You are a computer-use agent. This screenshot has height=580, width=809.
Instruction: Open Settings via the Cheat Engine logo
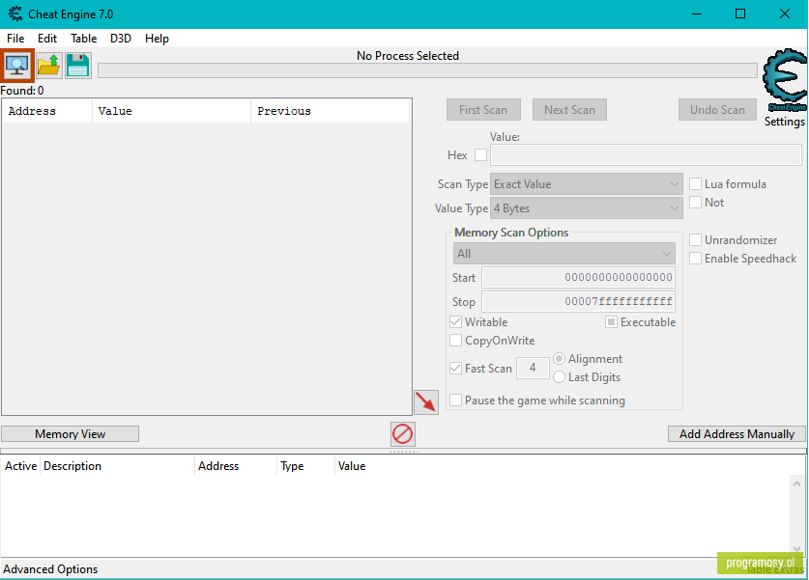785,80
